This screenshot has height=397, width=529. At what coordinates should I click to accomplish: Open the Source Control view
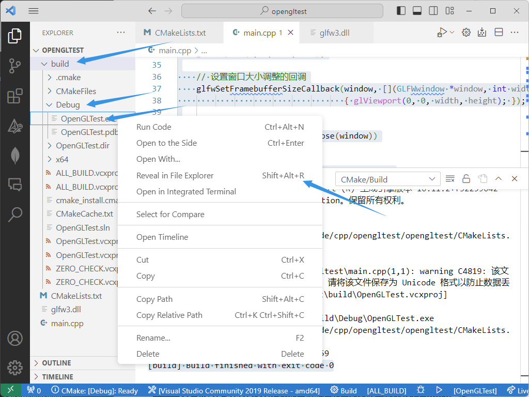click(x=15, y=66)
